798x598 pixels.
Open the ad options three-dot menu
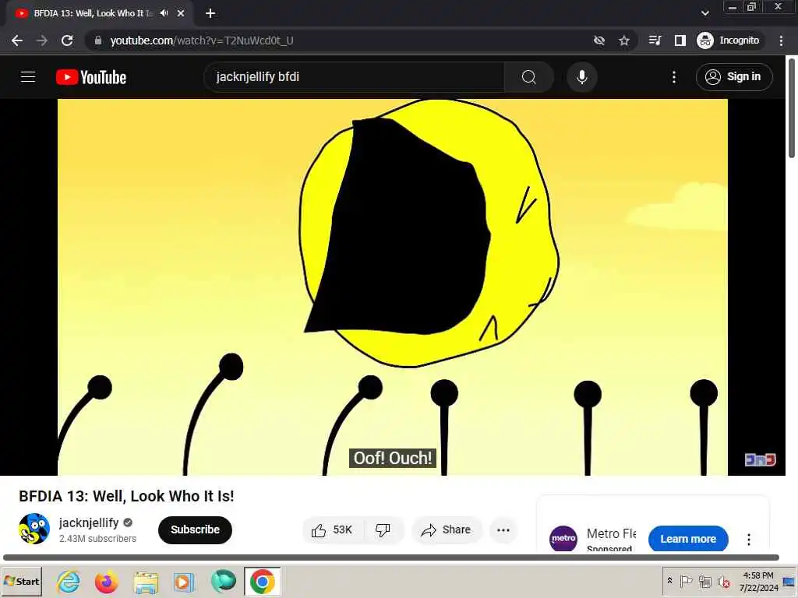749,539
